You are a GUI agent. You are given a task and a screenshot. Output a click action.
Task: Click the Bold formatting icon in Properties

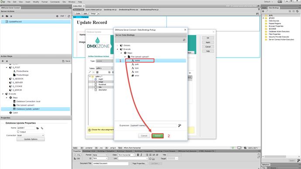138,155
